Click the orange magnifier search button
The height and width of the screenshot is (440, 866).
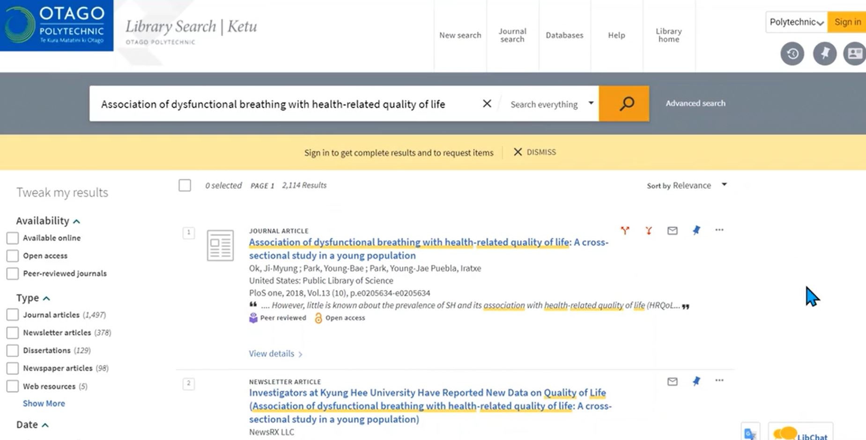click(x=624, y=103)
